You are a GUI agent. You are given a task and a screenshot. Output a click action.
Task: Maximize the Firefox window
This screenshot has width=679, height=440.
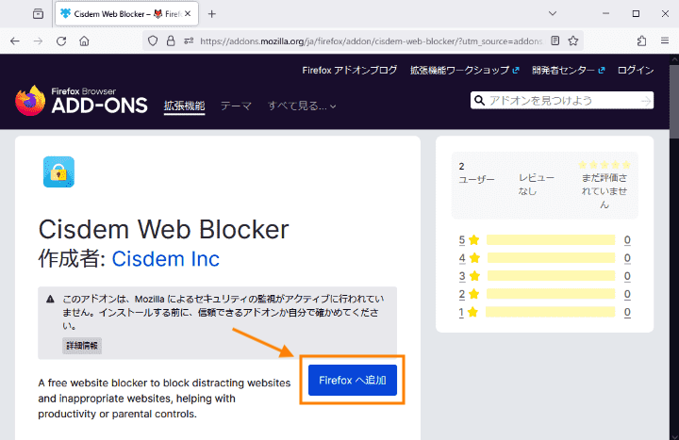[636, 14]
